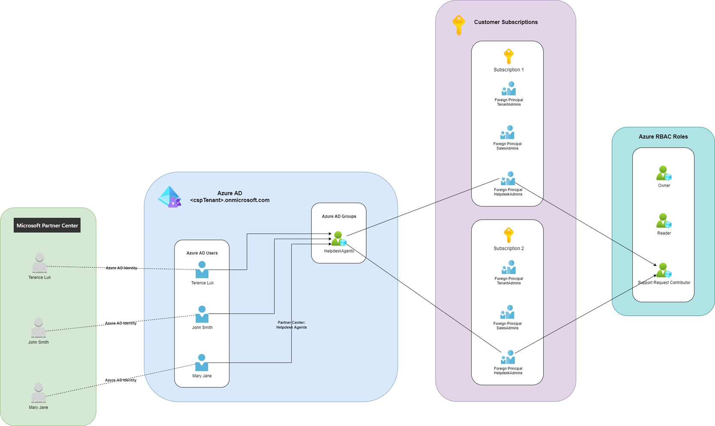
Task: Click the Subscription 2 label
Action: [x=509, y=249]
